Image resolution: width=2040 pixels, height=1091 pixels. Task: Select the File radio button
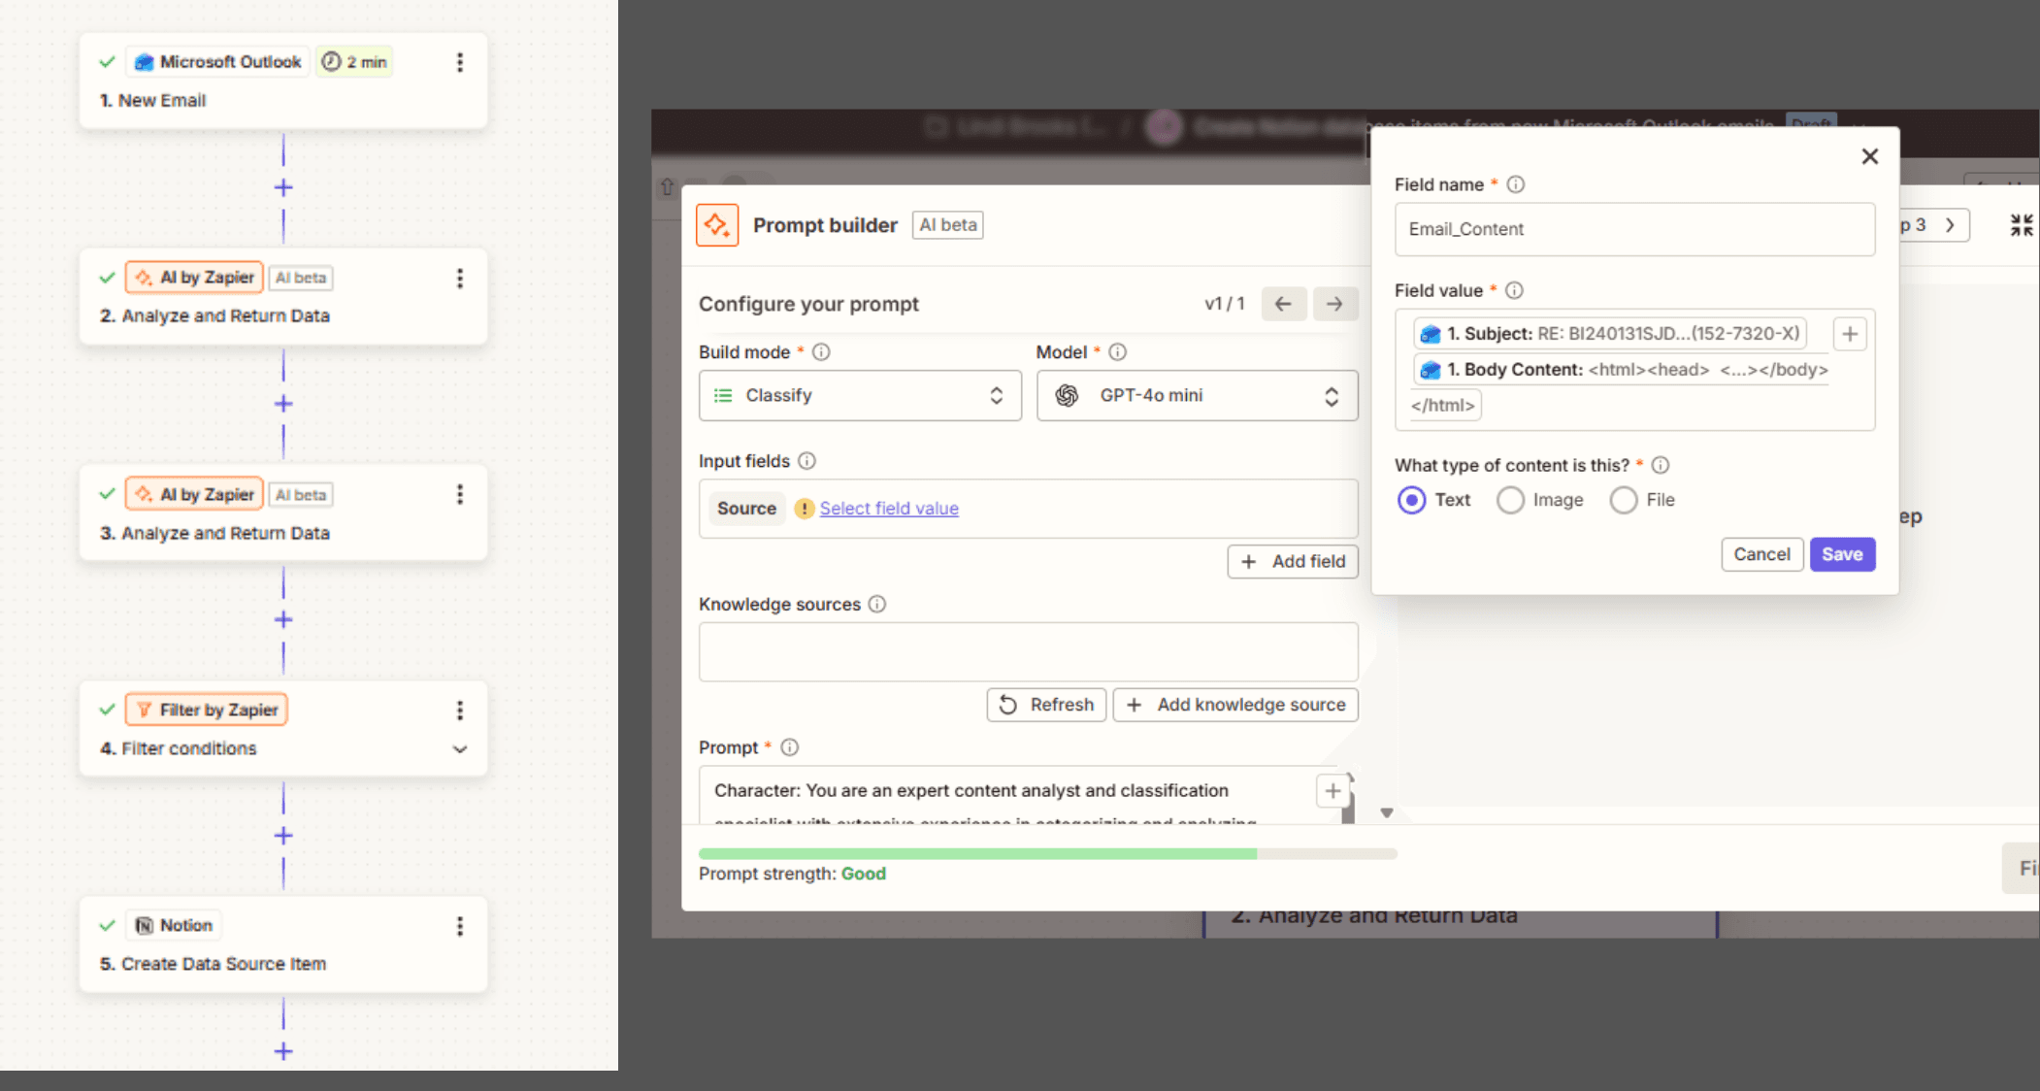1623,500
